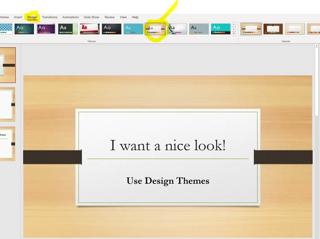The width and height of the screenshot is (320, 239).
Task: Select the first light wood variant
Action: click(x=251, y=29)
